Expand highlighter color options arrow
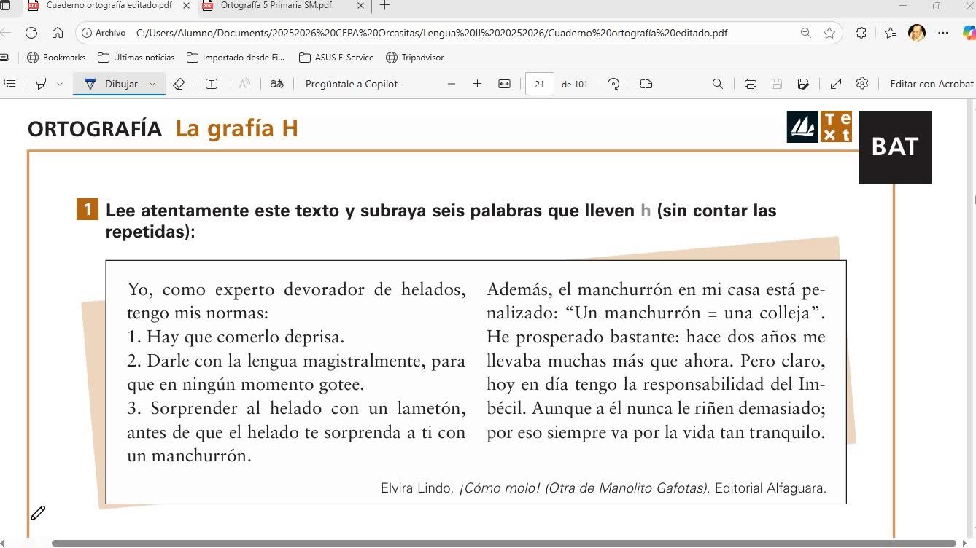The image size is (976, 548). 60,84
